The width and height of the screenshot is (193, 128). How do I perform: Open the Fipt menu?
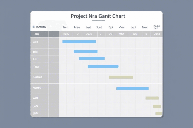point(111,27)
